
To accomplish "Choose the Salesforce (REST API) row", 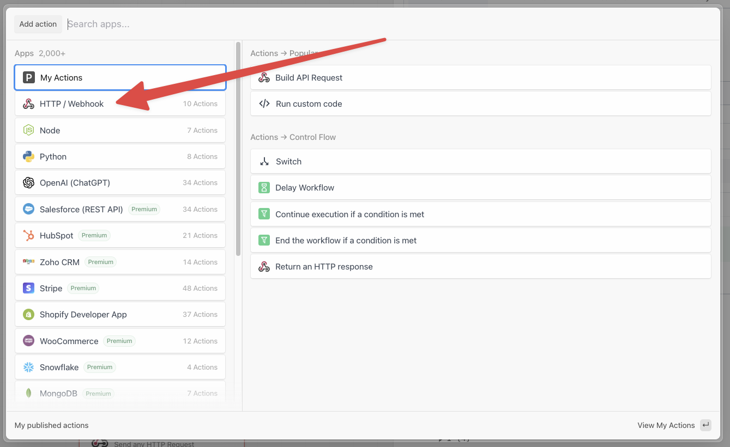I will [120, 209].
